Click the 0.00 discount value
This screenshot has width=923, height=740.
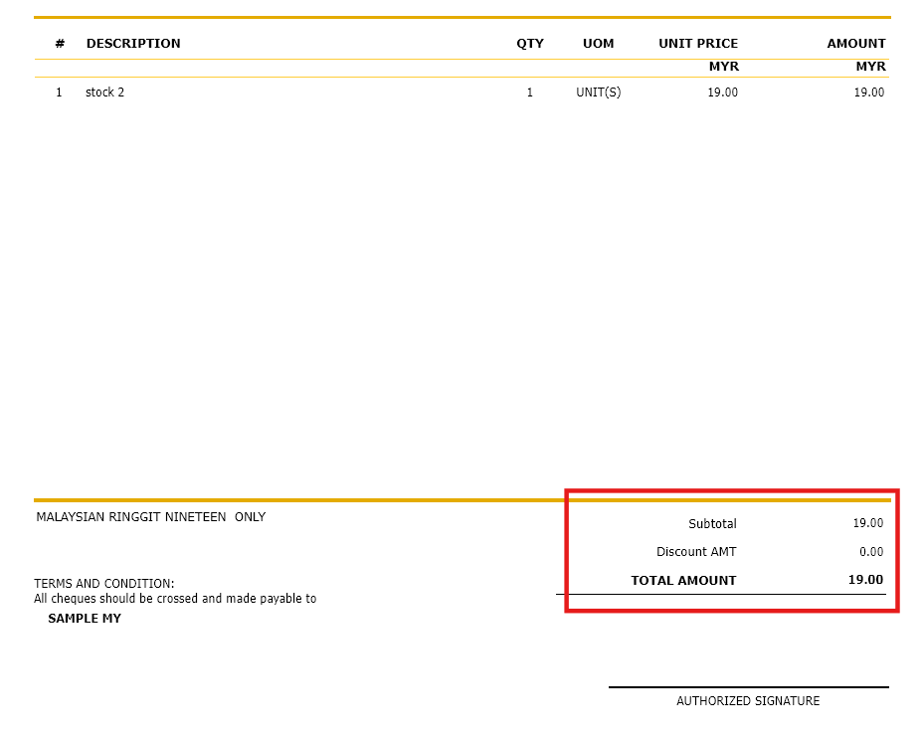click(871, 552)
